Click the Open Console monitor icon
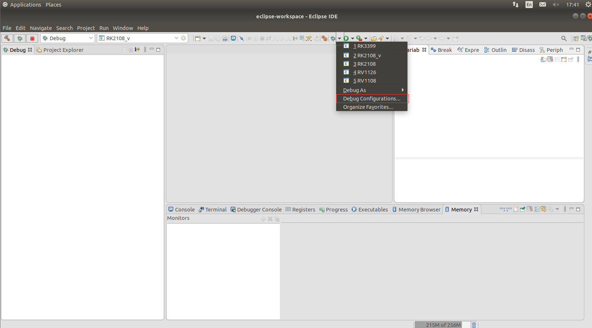Viewport: 592px width, 328px height. (234, 38)
